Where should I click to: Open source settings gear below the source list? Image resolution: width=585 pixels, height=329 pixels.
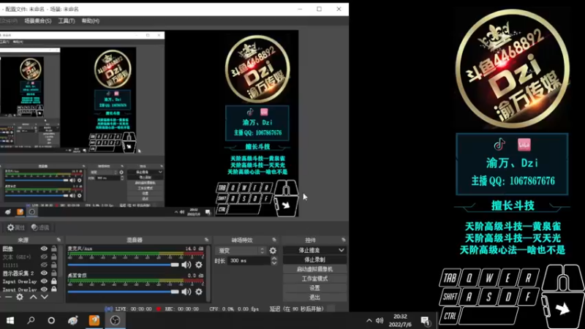point(20,297)
